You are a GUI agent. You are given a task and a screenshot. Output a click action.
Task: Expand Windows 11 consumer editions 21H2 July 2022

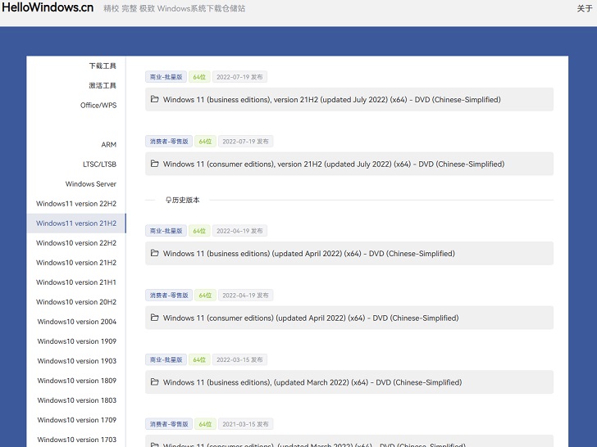click(349, 164)
